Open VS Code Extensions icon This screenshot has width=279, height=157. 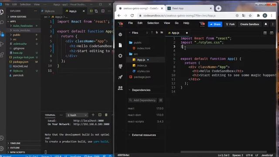coord(2,55)
